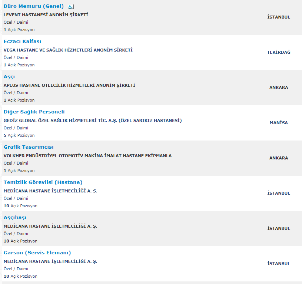This screenshot has height=284, width=302.
Task: Open the Garson (Servis Elemanı) listing
Action: click(x=37, y=253)
